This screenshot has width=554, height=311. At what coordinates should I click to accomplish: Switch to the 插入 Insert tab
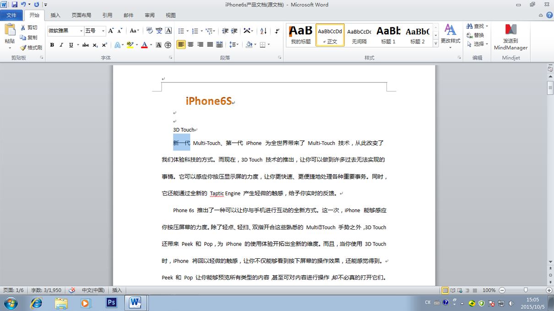point(55,15)
